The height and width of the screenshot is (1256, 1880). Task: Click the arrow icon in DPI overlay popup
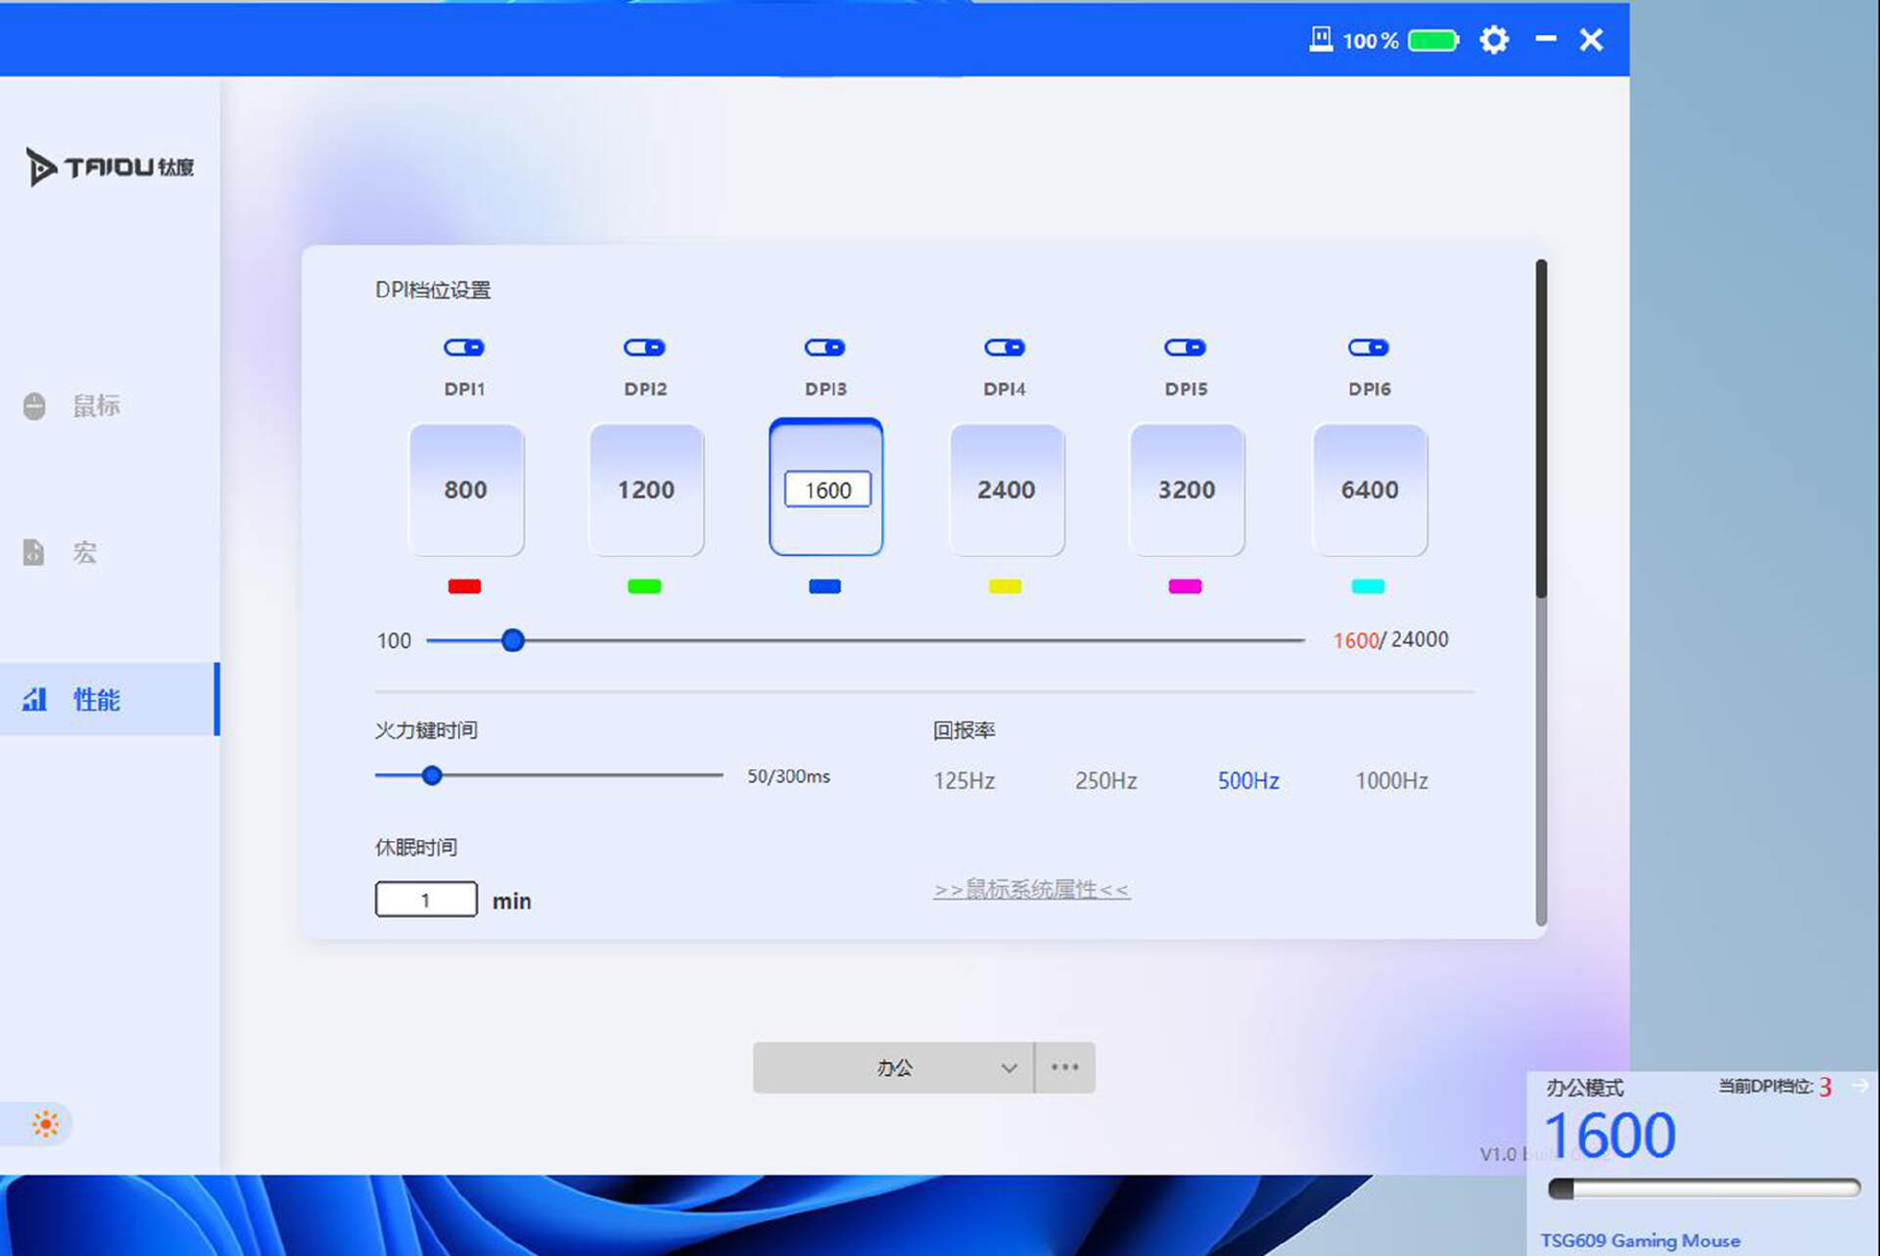click(x=1859, y=1086)
